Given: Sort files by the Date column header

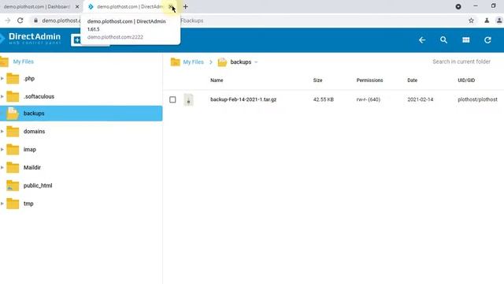Looking at the screenshot, I should point(412,80).
